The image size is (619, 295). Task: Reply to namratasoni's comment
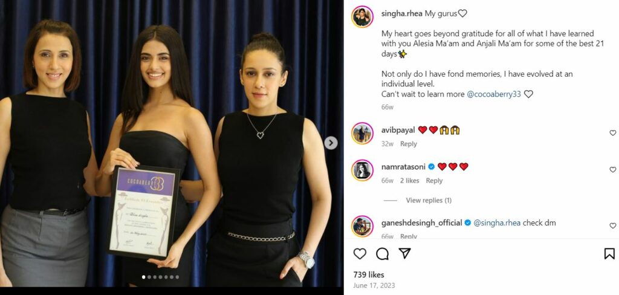pos(434,181)
